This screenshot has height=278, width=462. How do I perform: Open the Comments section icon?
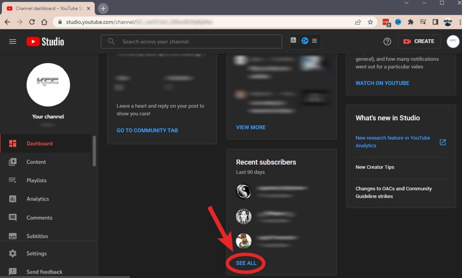pyautogui.click(x=13, y=218)
